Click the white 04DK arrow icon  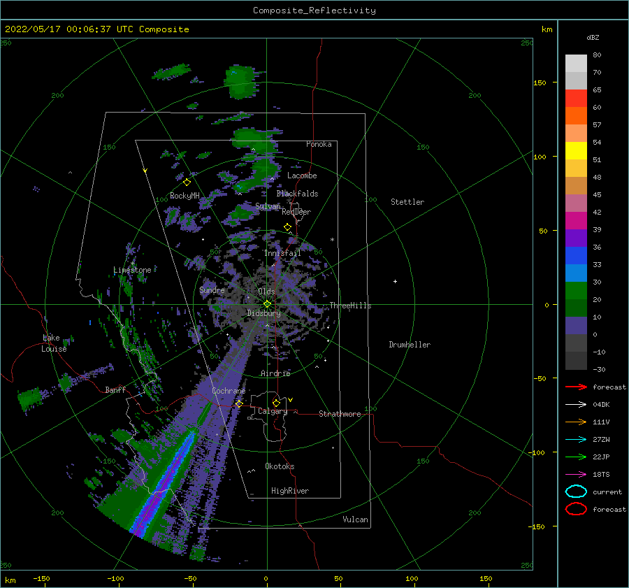pos(576,404)
